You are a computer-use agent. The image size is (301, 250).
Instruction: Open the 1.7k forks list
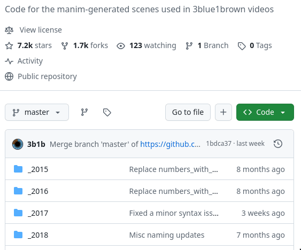tap(90, 45)
